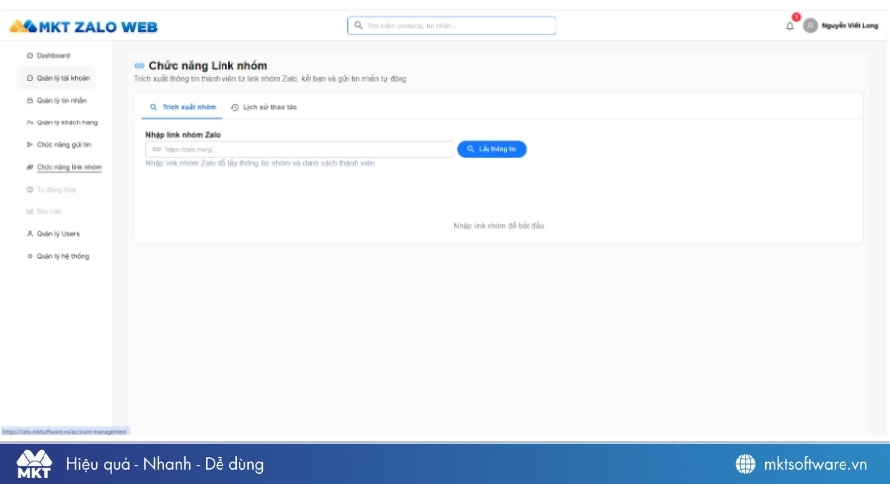Image resolution: width=890 pixels, height=484 pixels.
Task: Click the link icon next to page title
Action: (139, 66)
